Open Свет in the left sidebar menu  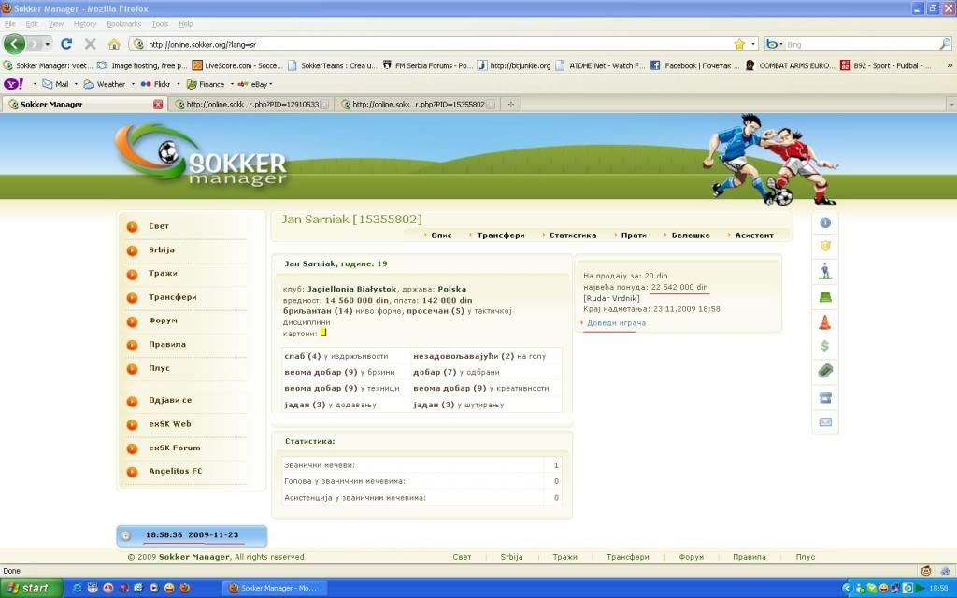(159, 226)
